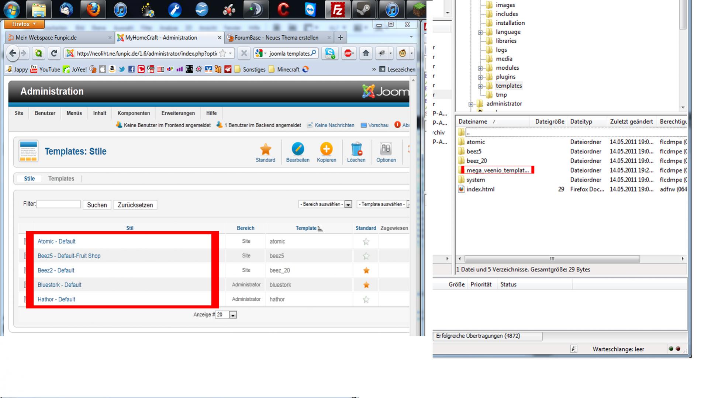The height and width of the screenshot is (398, 708).
Task: Open the Benutzer menu in Joomla
Action: pos(45,113)
